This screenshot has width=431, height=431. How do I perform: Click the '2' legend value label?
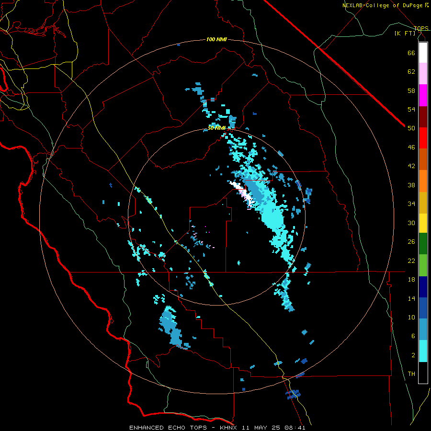pos(413,355)
